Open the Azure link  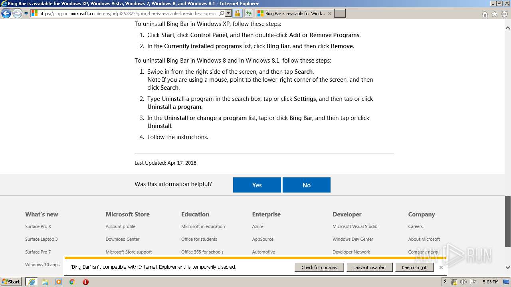(x=258, y=226)
